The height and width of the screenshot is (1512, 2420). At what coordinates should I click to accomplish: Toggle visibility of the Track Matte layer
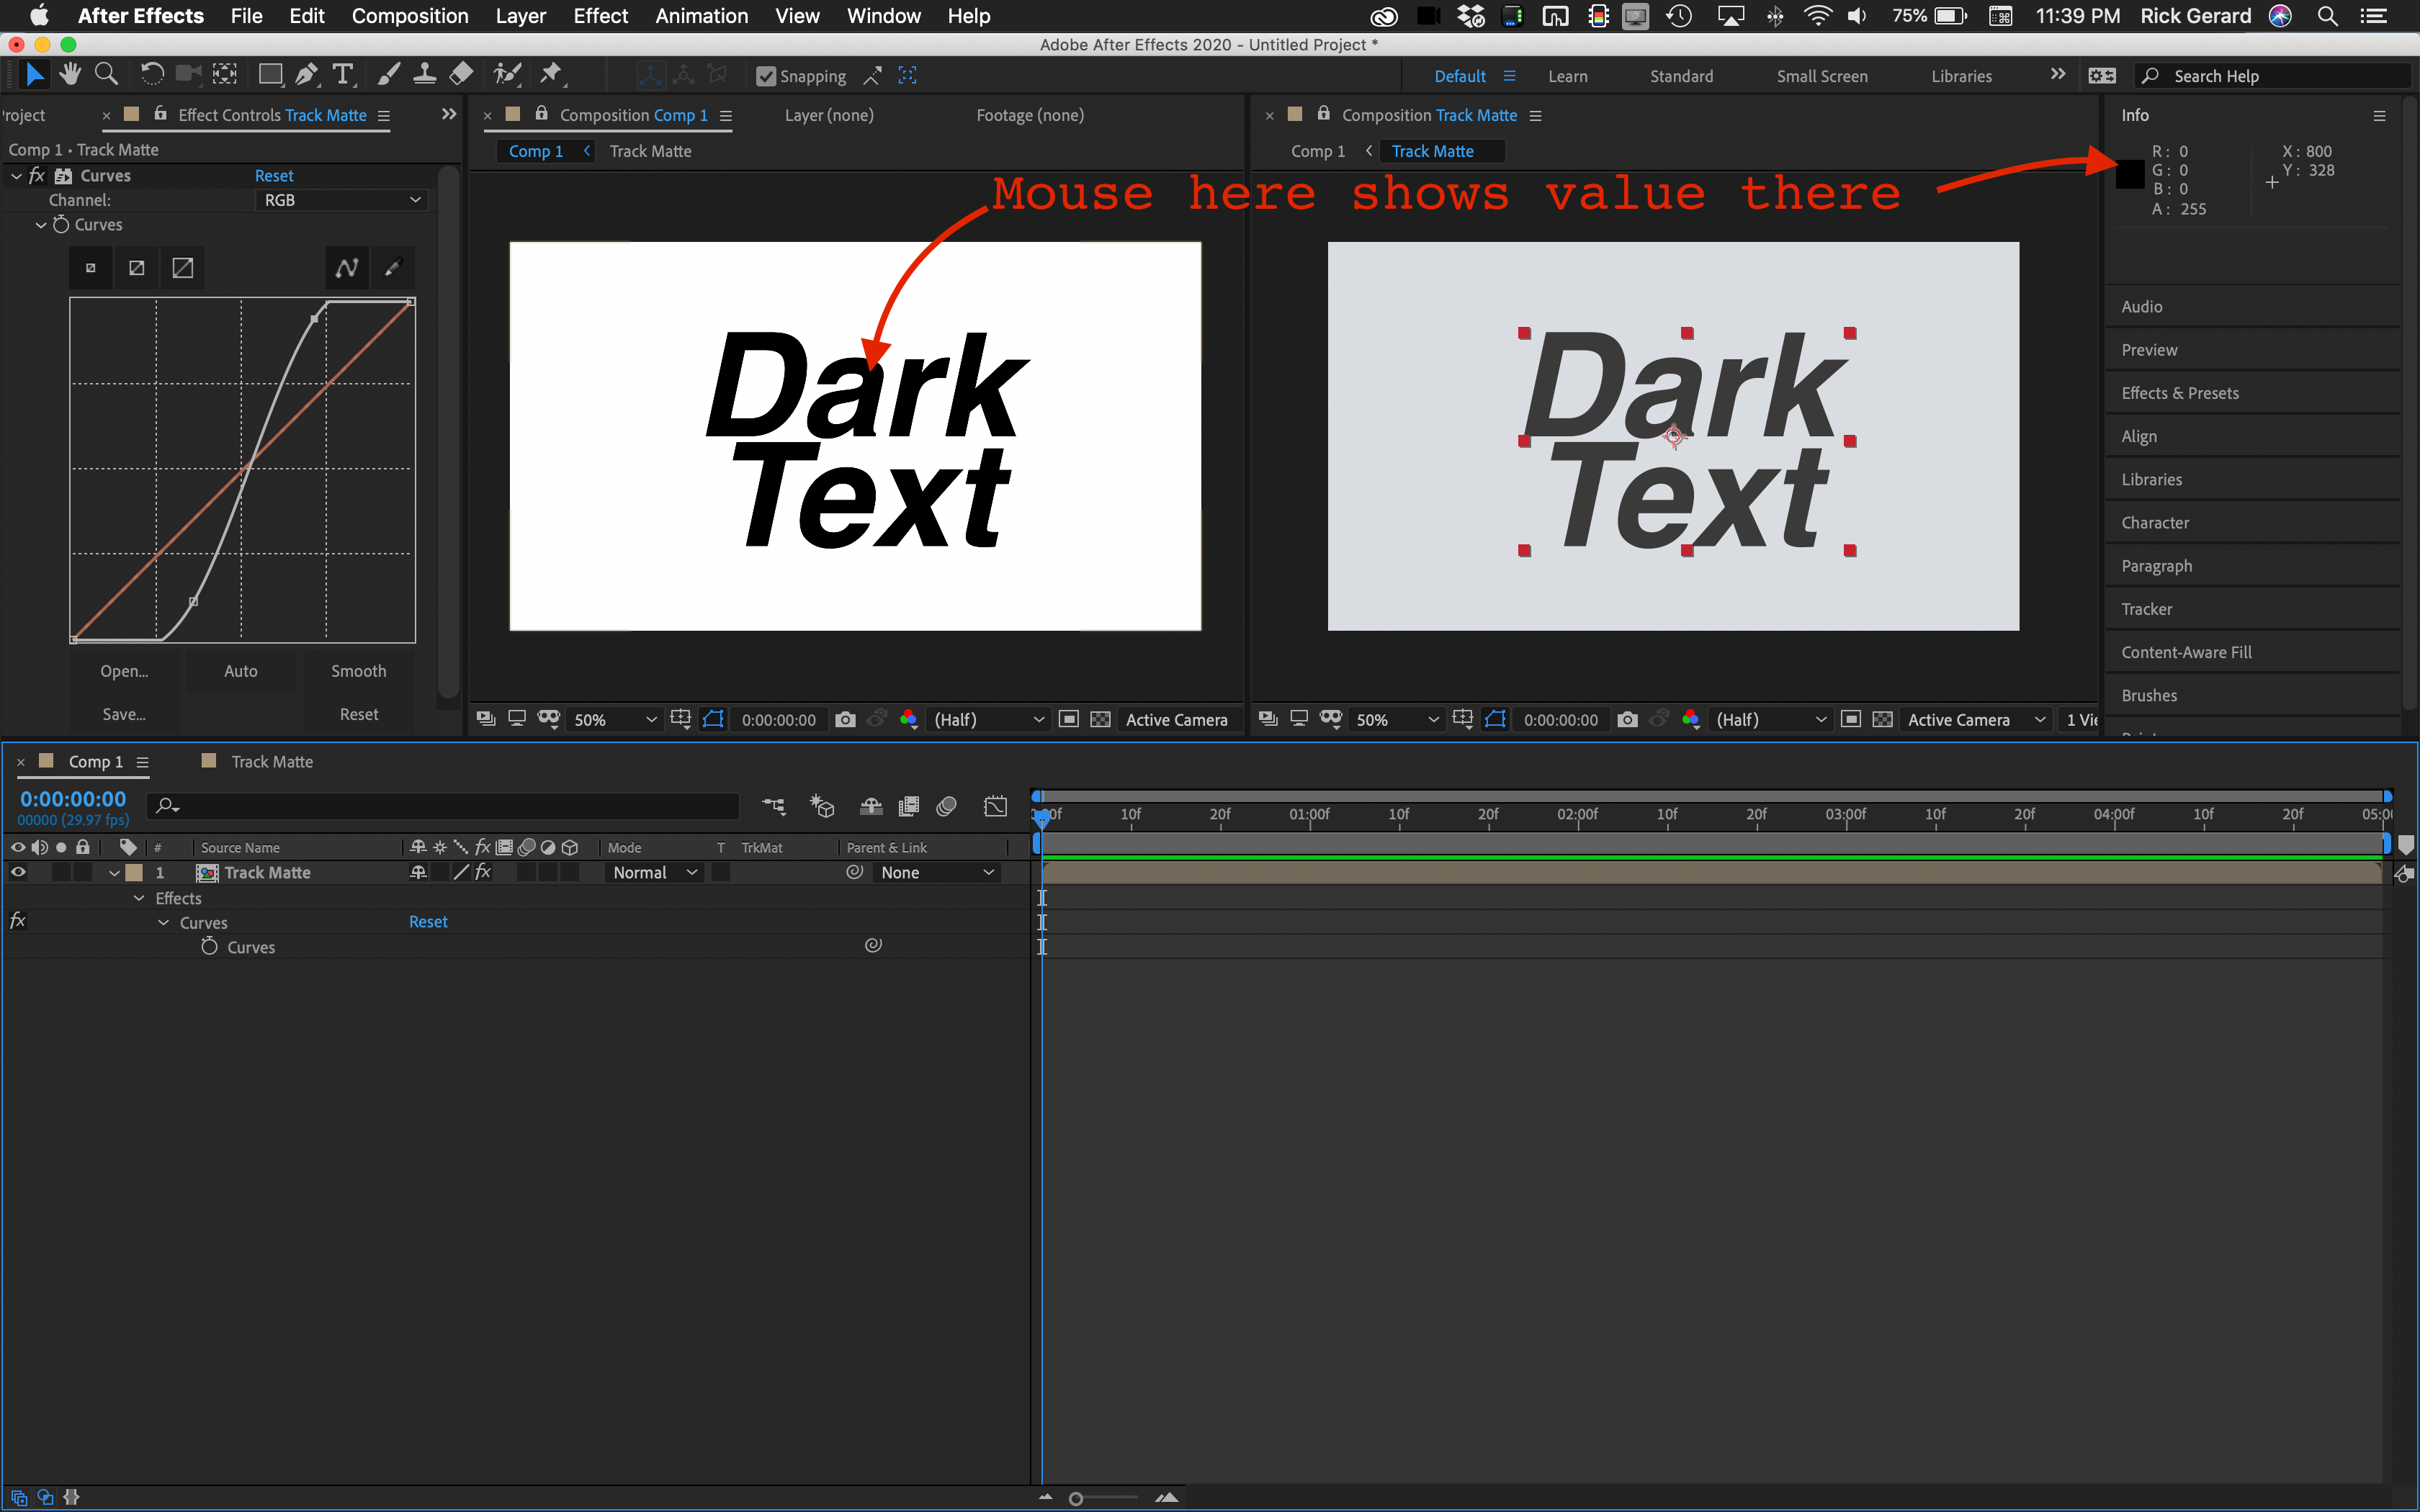[x=18, y=871]
